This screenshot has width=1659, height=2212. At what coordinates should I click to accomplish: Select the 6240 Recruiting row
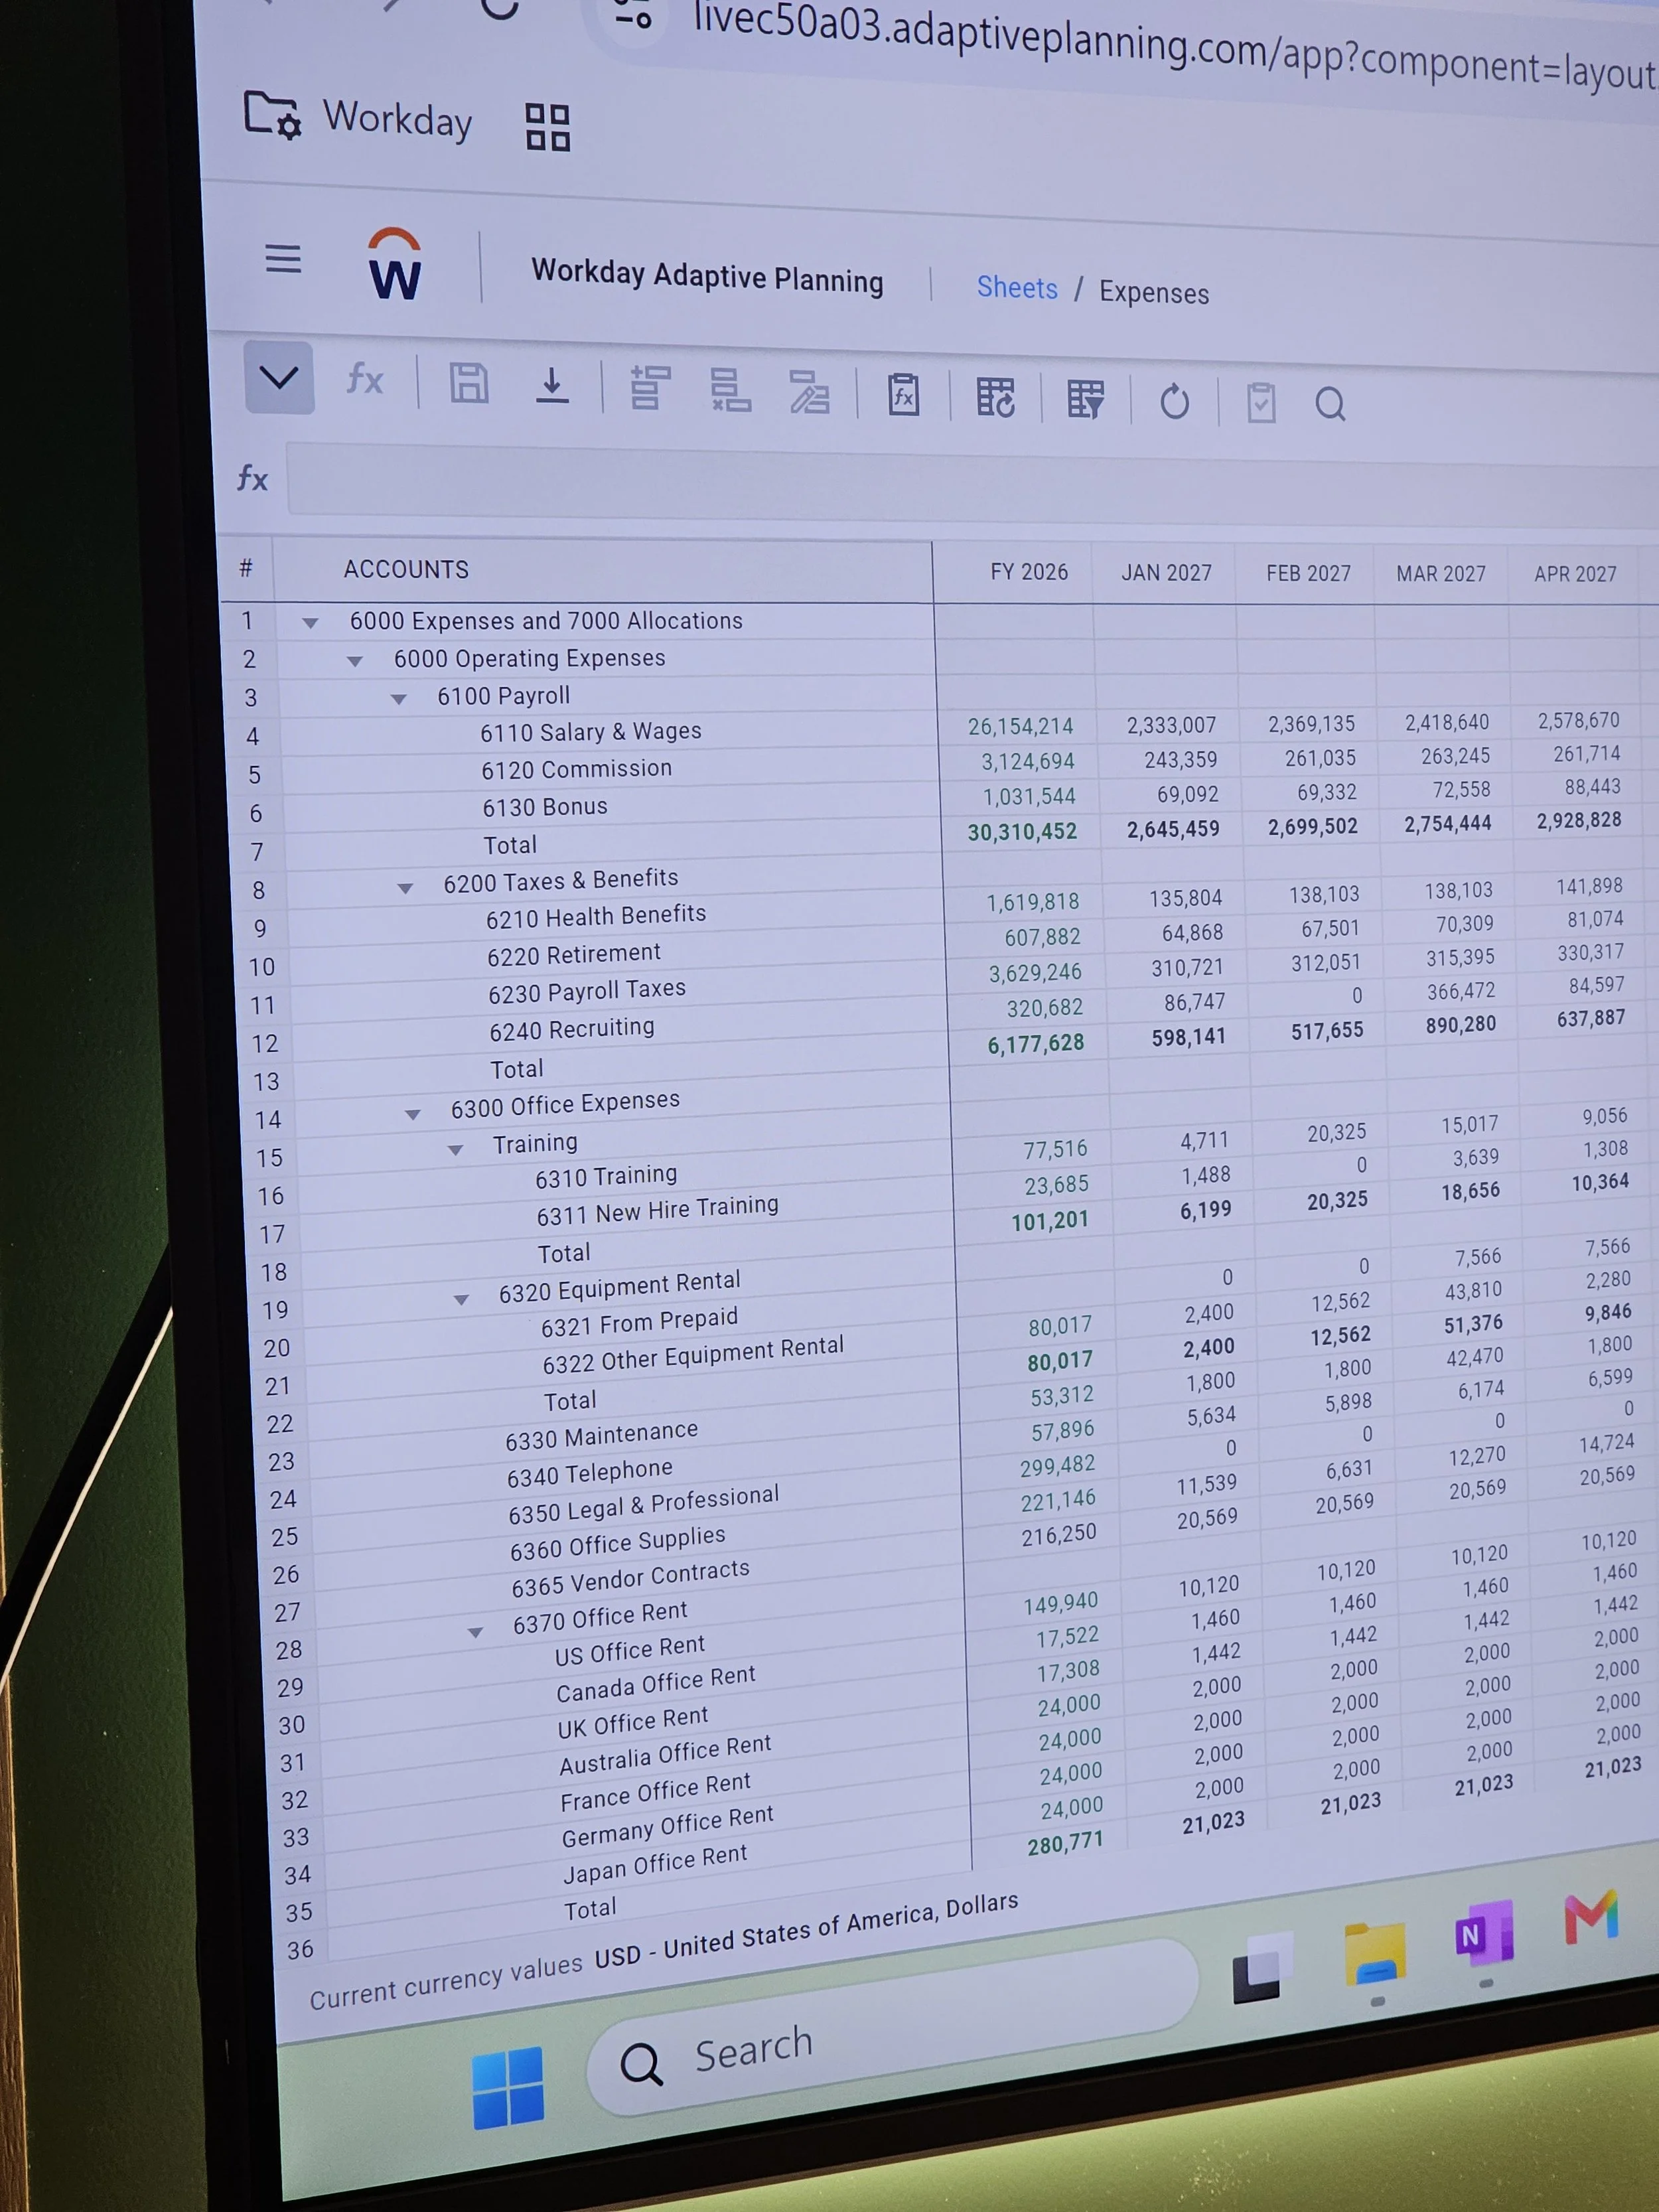(x=572, y=1029)
